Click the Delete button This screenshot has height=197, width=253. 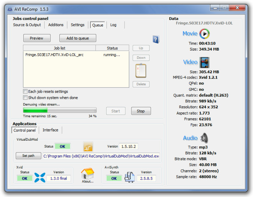tap(141, 84)
